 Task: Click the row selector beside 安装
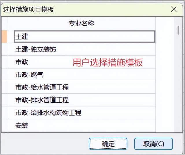tap(4, 125)
